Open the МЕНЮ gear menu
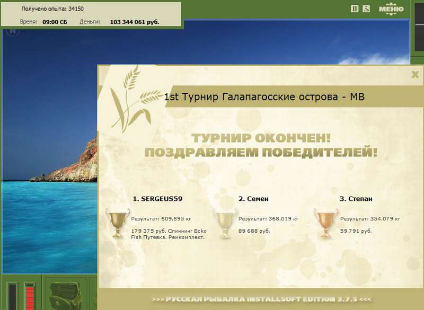This screenshot has height=310, width=424. 391,9
